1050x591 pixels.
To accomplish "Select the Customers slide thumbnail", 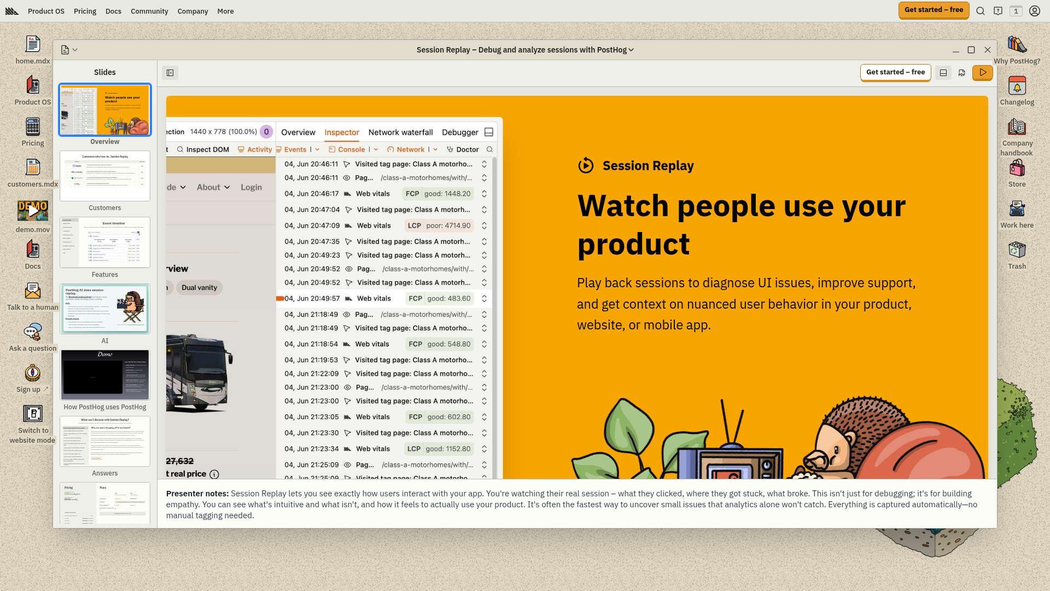I will coord(105,176).
